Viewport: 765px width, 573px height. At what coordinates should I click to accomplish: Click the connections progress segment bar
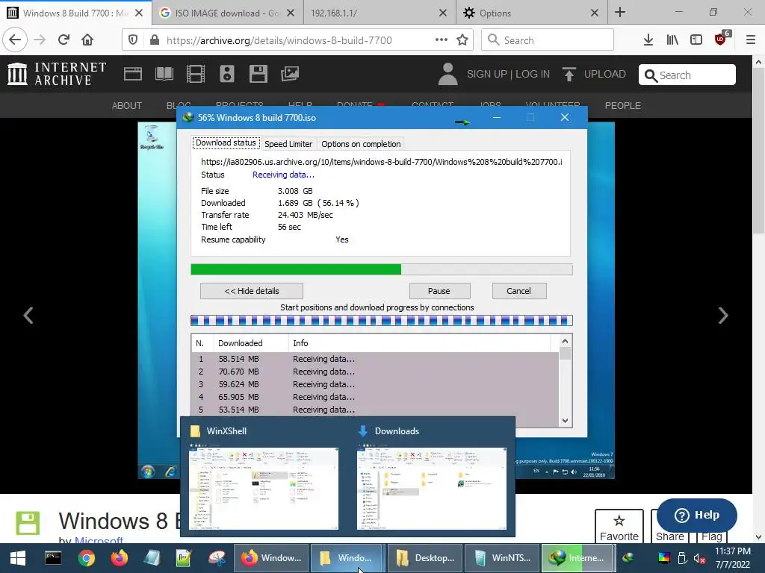coord(382,321)
